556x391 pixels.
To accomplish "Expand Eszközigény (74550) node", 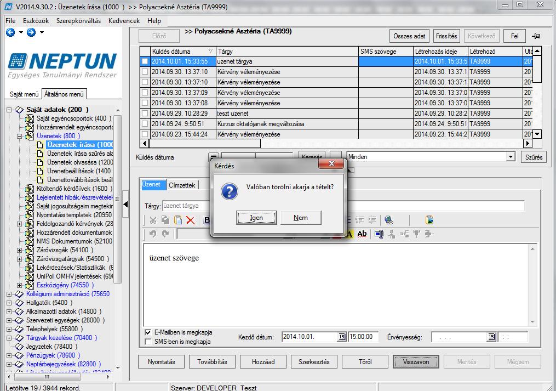I will tap(20, 286).
